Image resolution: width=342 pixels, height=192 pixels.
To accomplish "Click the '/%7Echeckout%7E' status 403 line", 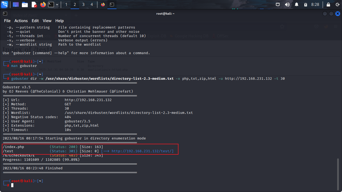I will (x=53, y=155).
